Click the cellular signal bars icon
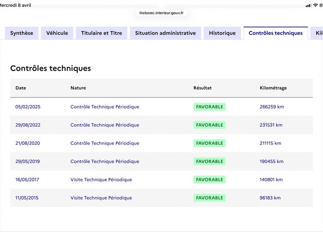Viewport: 323px width, 242px height. (308, 5)
